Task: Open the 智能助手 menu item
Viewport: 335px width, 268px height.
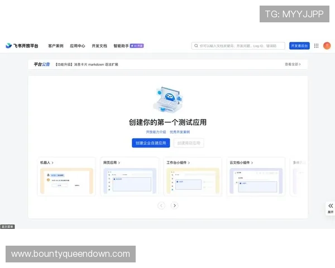Action: click(121, 46)
